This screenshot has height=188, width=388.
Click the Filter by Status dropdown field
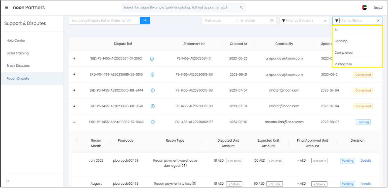coord(357,21)
